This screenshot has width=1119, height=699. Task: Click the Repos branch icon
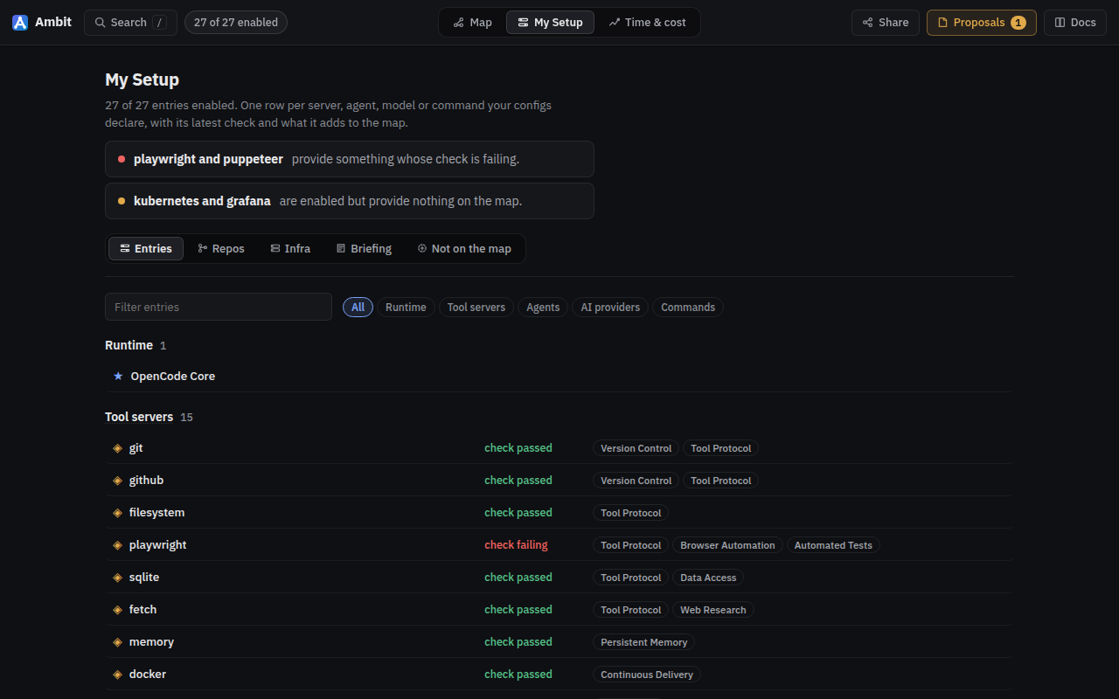point(203,249)
